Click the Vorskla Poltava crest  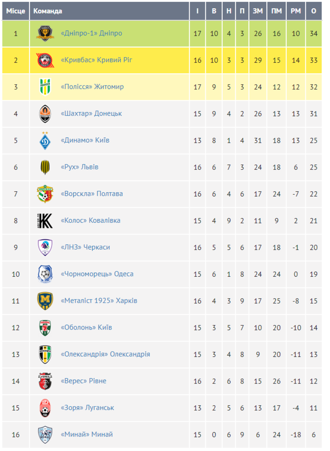point(45,194)
